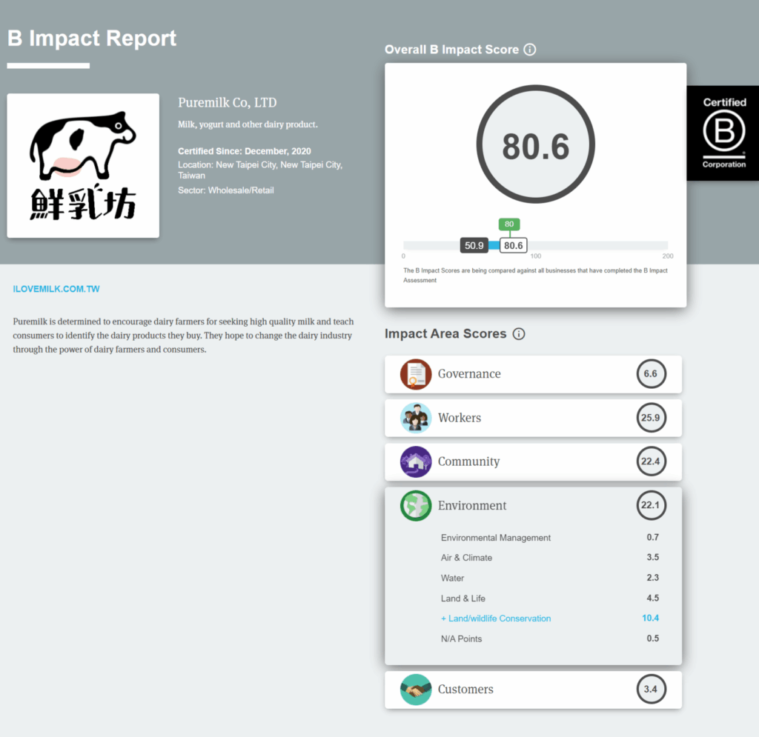
Task: Open the ILOVEMILK.COM.TW website link
Action: 56,289
